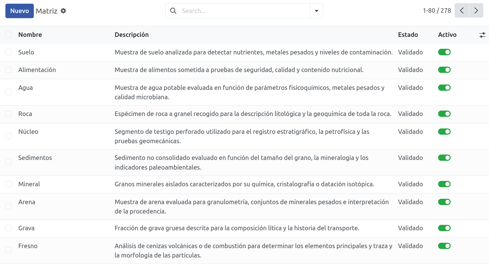Check the Mineral row checkbox
This screenshot has height=266, width=489.
click(9, 184)
